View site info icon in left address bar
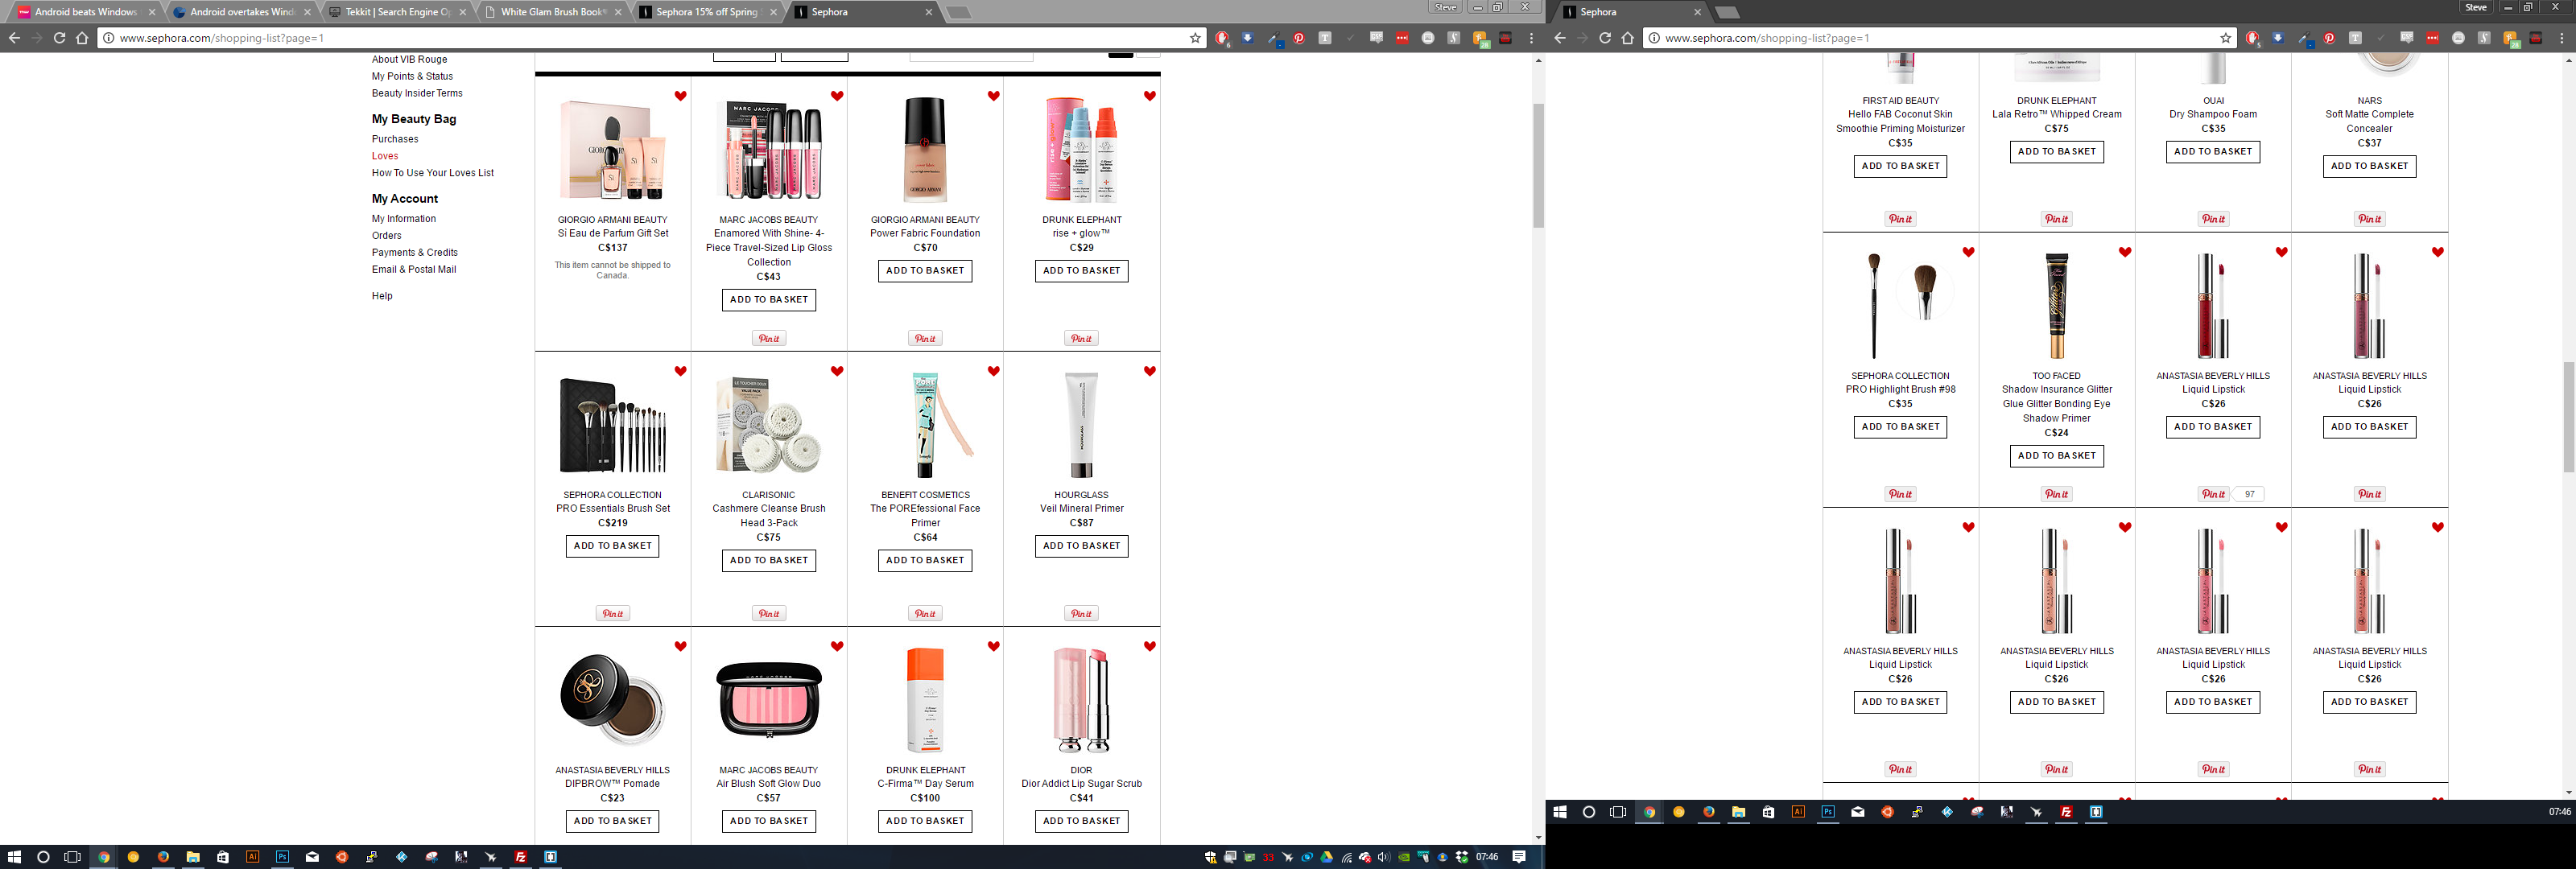 tap(108, 38)
